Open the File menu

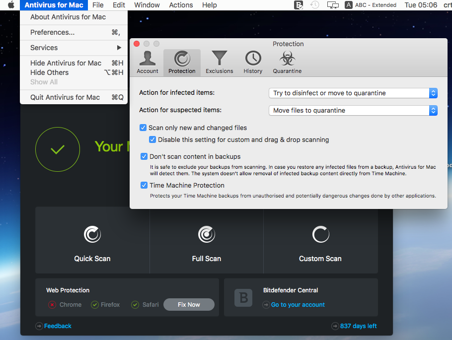(x=98, y=5)
